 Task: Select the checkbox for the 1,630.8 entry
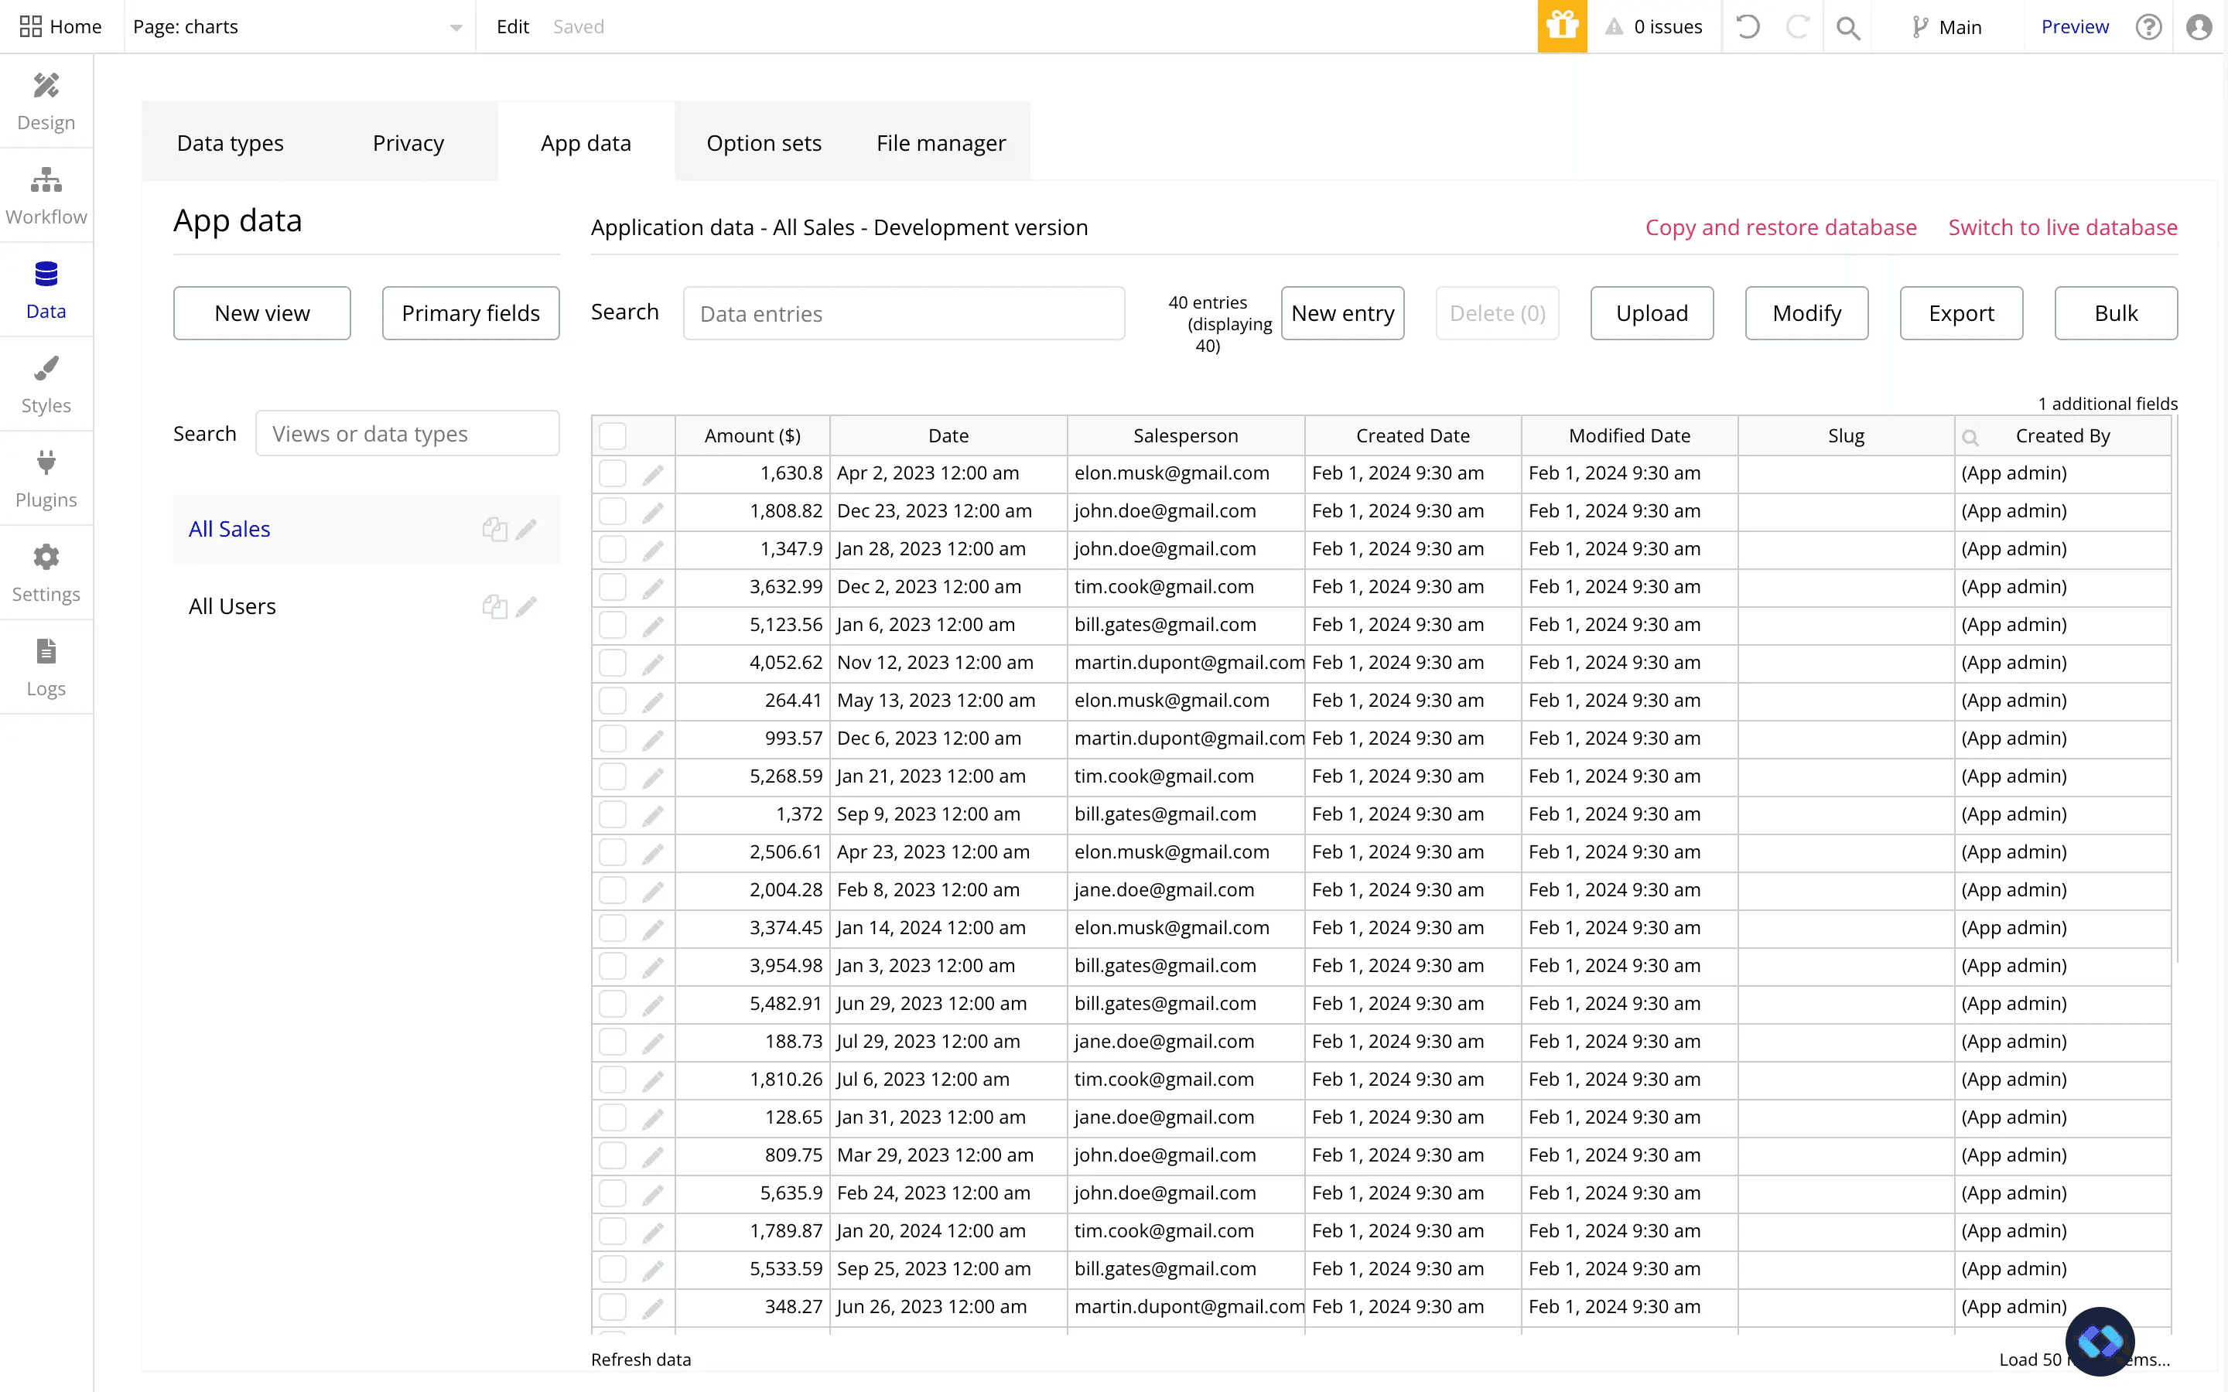click(x=612, y=473)
